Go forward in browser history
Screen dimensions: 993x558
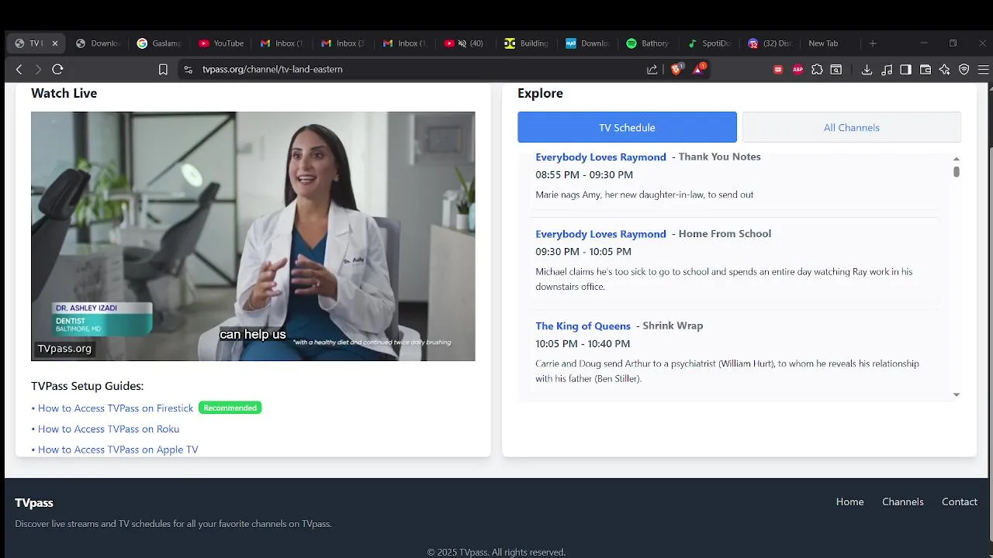[x=38, y=69]
